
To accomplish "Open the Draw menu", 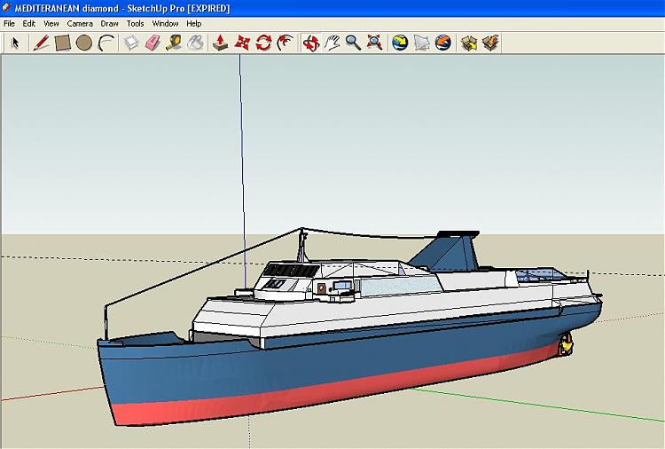I will (x=109, y=24).
